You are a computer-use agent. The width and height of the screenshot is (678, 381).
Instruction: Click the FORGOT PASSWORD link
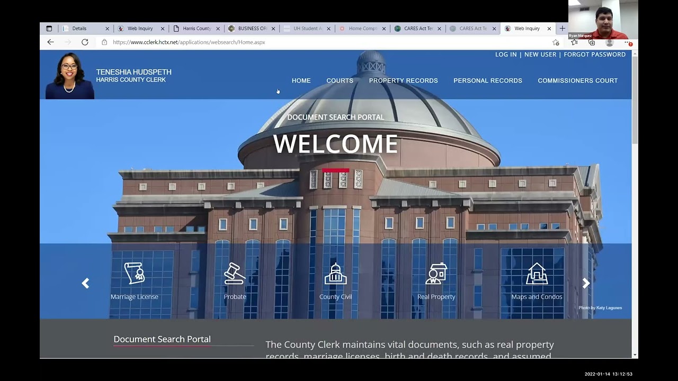coord(595,55)
